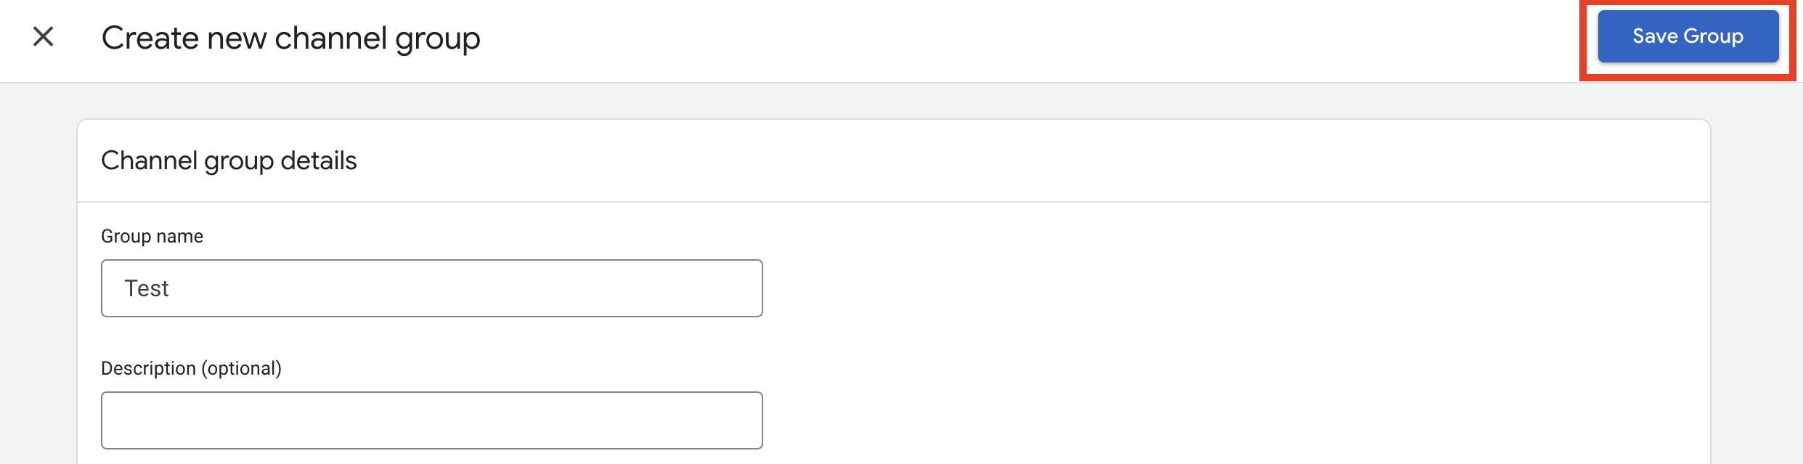Screen dimensions: 1803x464
Task: Activate the text box below Description label
Action: (432, 420)
